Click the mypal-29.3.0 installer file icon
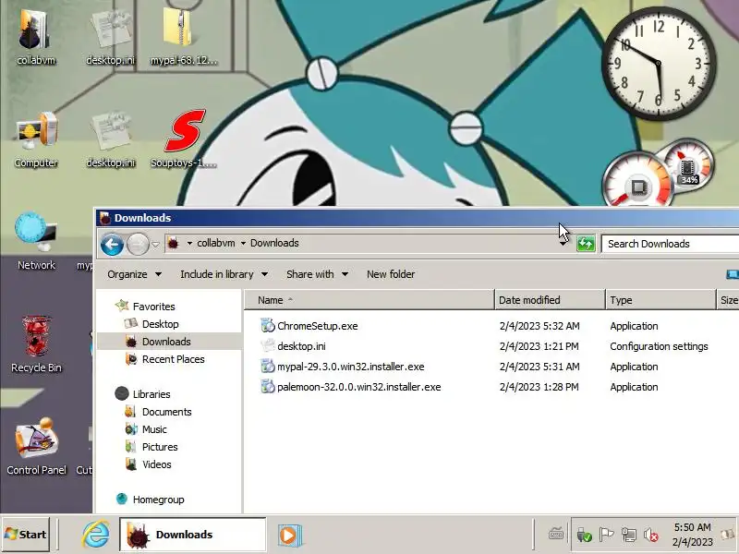Viewport: 739px width, 554px height. coord(268,366)
